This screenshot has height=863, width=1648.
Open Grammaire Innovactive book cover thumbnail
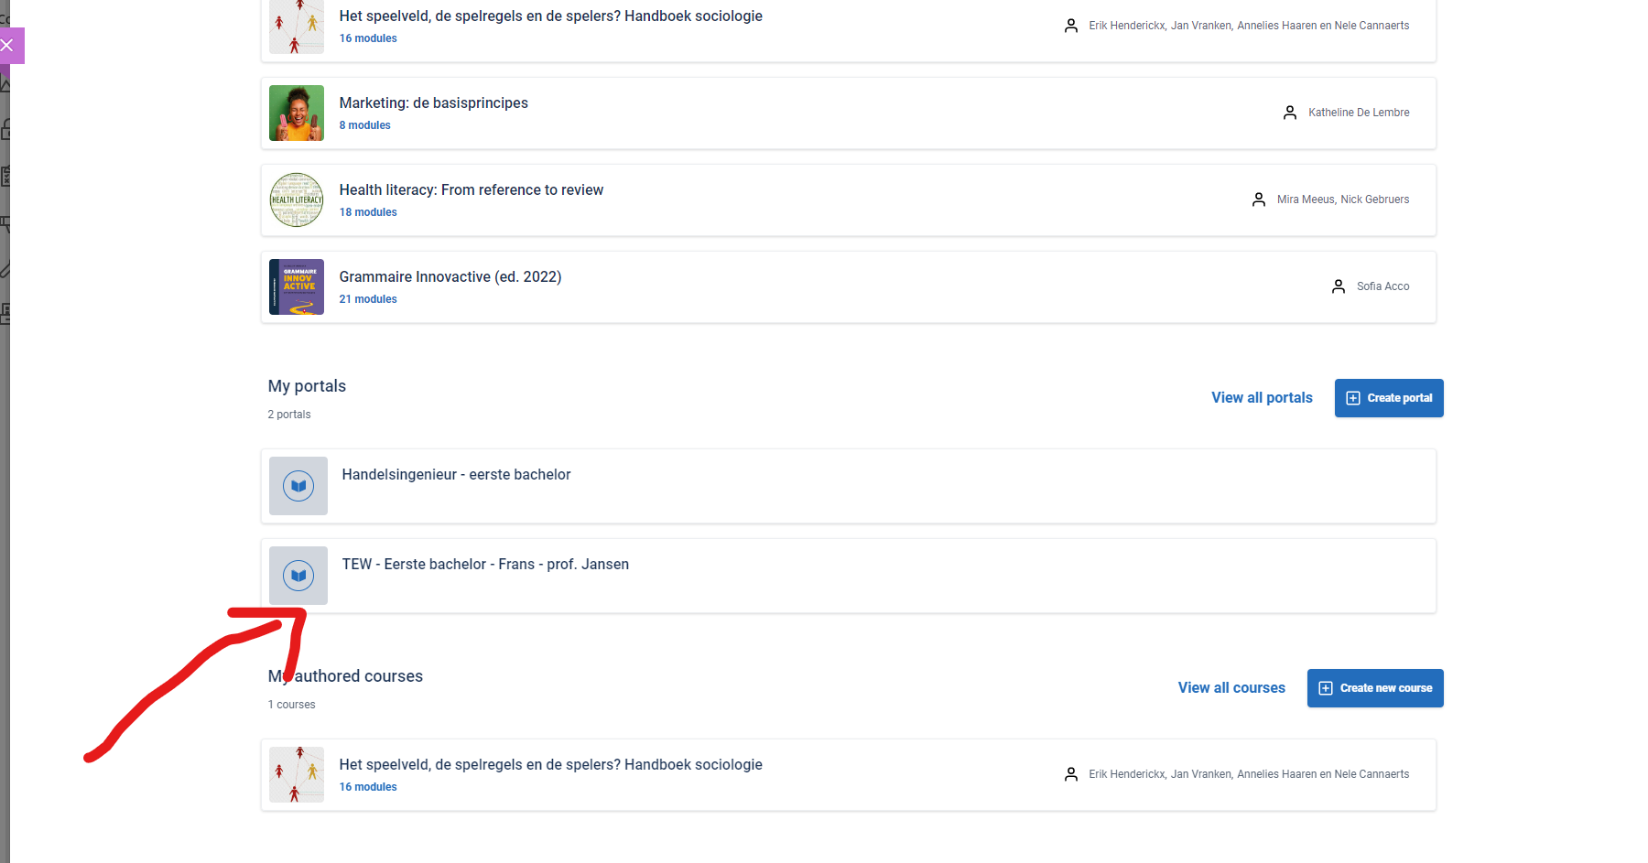click(x=297, y=286)
